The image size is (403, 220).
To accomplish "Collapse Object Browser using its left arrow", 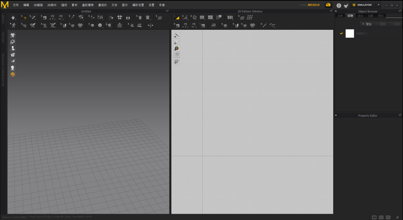I will pos(336,11).
